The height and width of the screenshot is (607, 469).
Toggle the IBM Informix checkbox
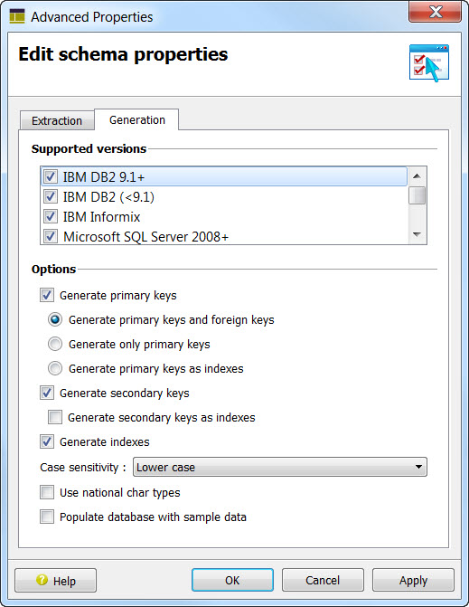tap(51, 216)
